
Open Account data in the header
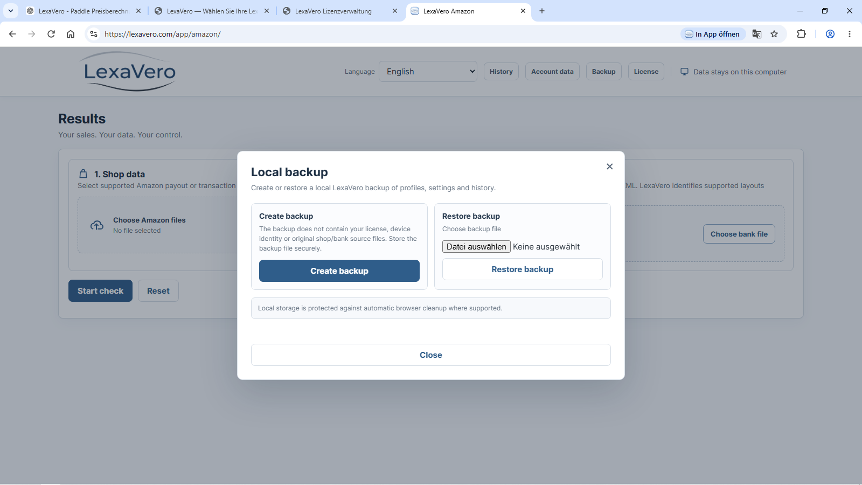pos(552,72)
